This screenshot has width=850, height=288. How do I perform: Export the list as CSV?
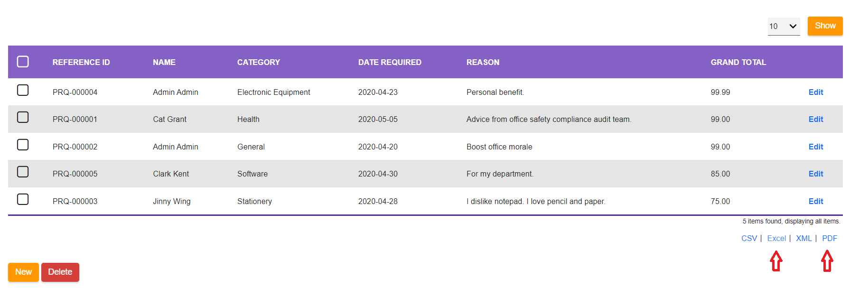tap(749, 238)
